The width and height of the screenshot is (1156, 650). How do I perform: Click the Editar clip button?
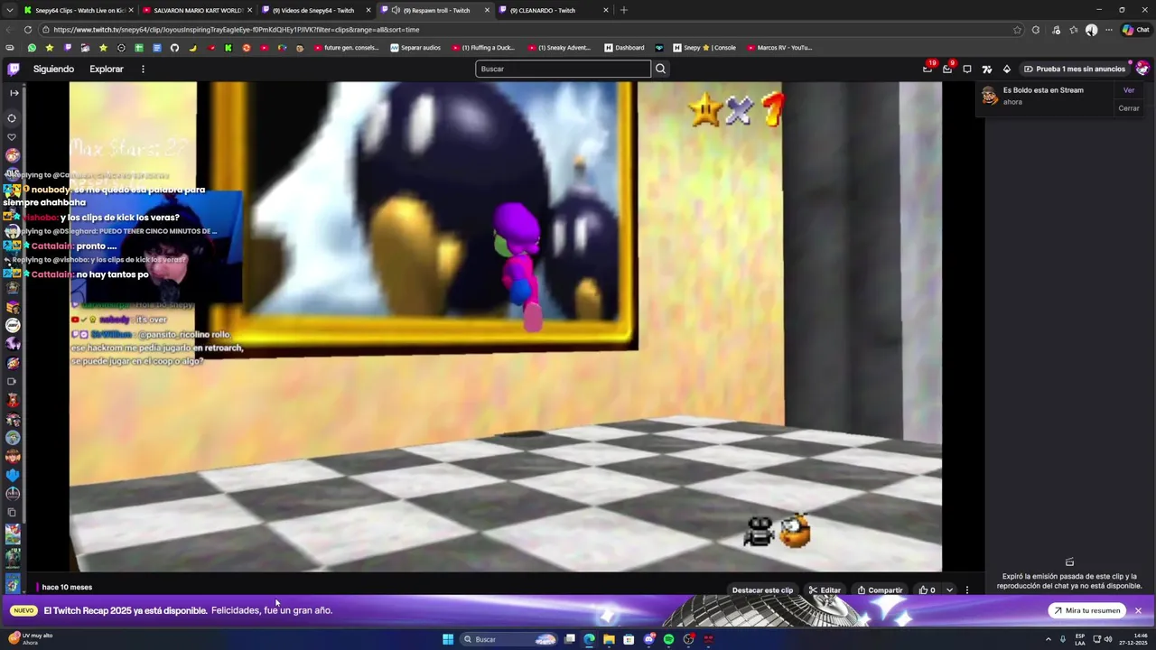825,590
